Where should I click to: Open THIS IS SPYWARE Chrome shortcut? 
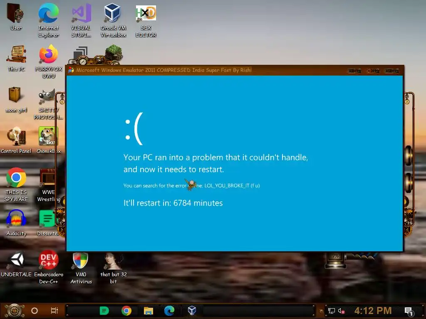16,185
